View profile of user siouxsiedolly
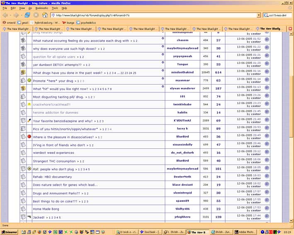 pos(182,145)
